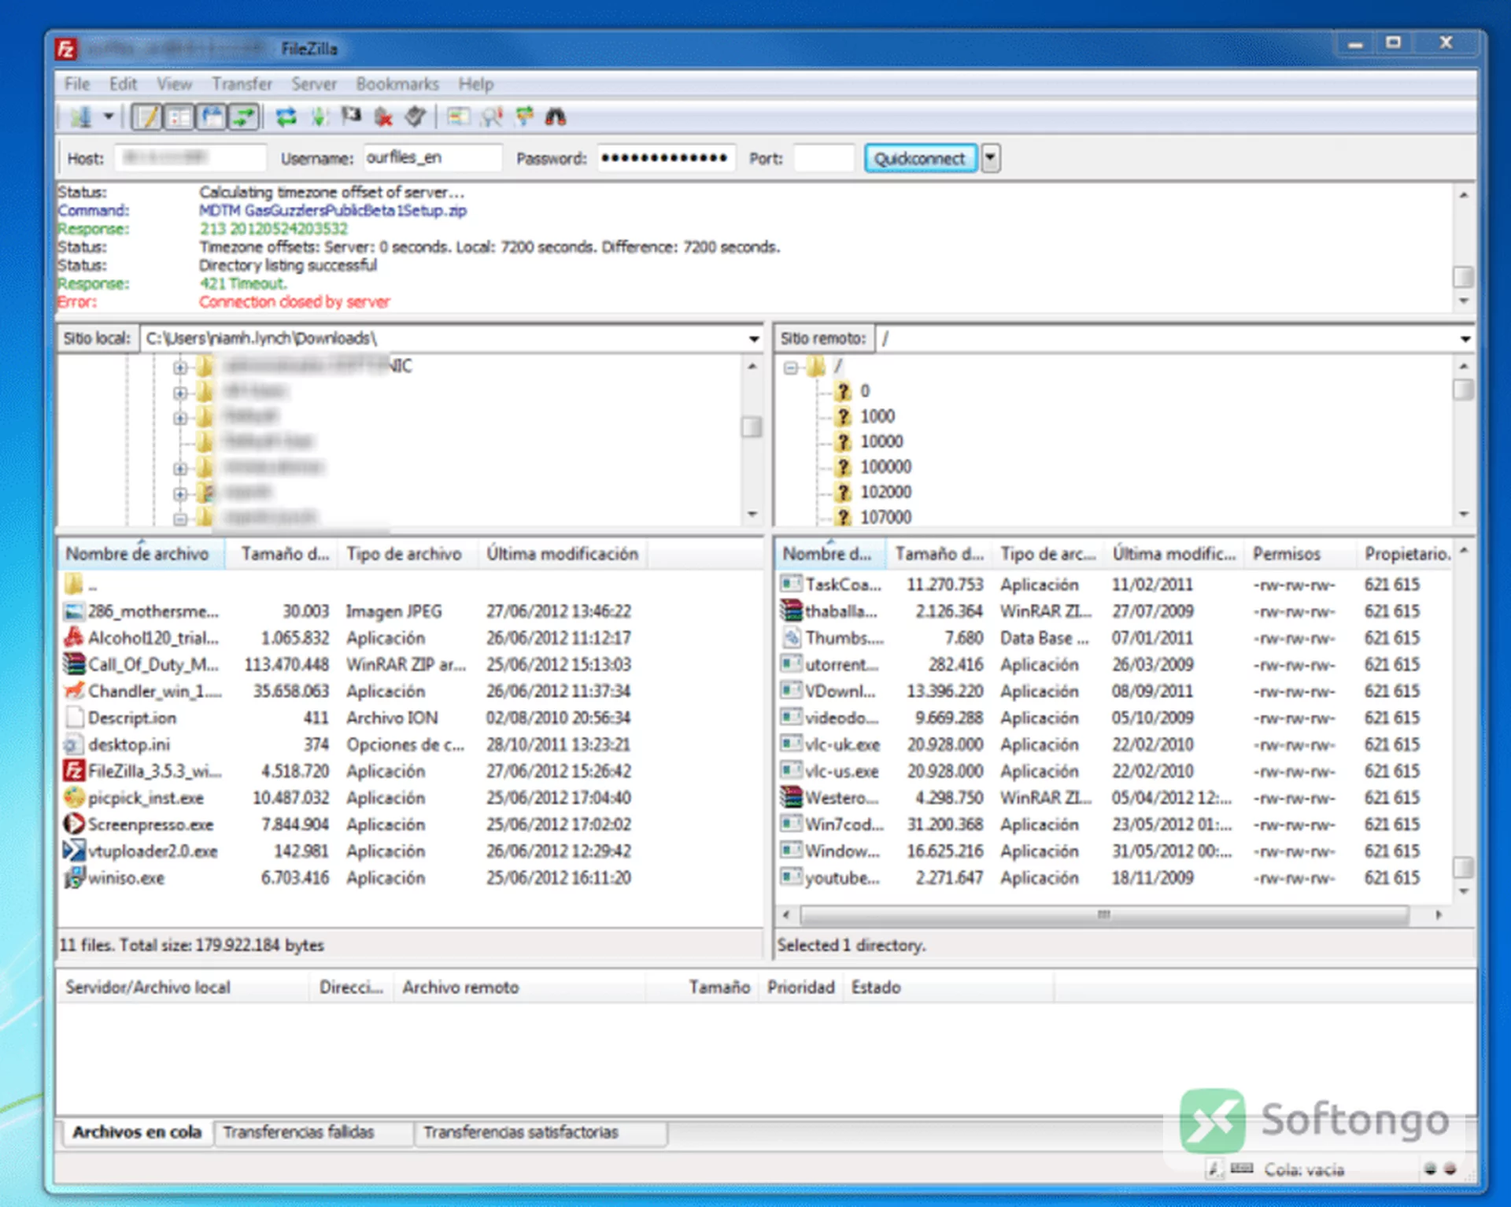This screenshot has width=1511, height=1207.
Task: Expand the Sitio remoto path dropdown
Action: point(1465,338)
